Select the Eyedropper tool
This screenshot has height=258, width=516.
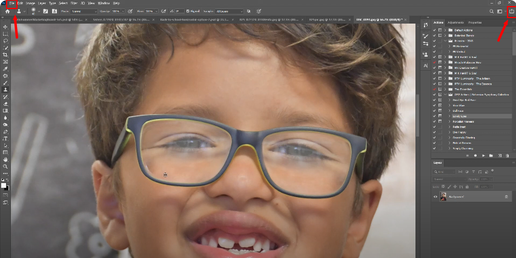(x=5, y=69)
